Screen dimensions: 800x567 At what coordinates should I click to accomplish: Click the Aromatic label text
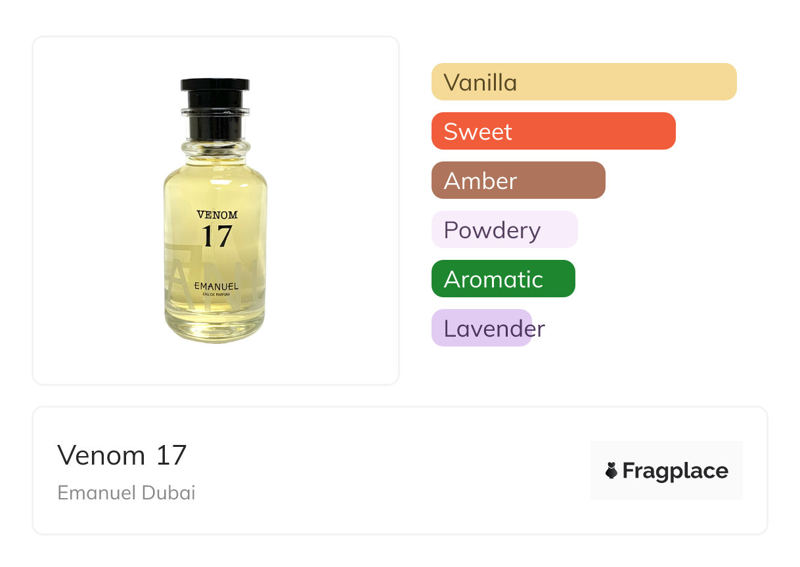pos(493,280)
